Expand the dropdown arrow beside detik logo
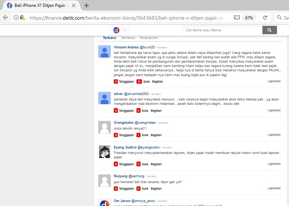The width and height of the screenshot is (289, 206). pos(125,30)
